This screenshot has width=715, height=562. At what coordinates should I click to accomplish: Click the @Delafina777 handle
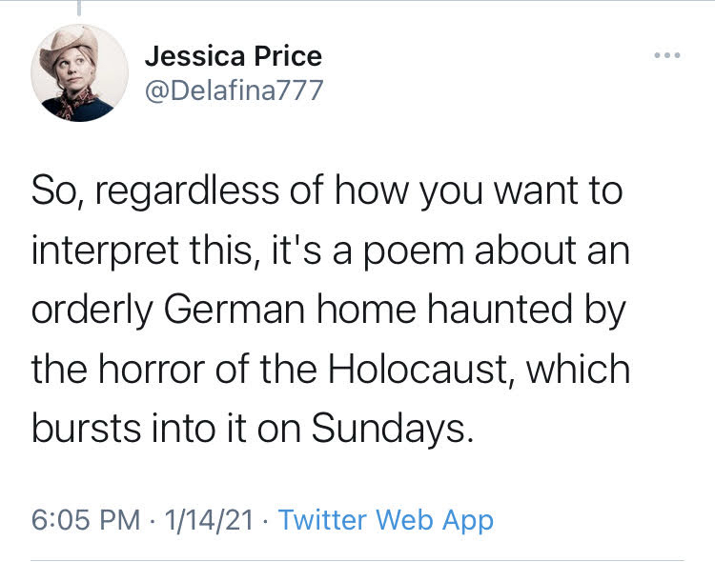click(235, 90)
